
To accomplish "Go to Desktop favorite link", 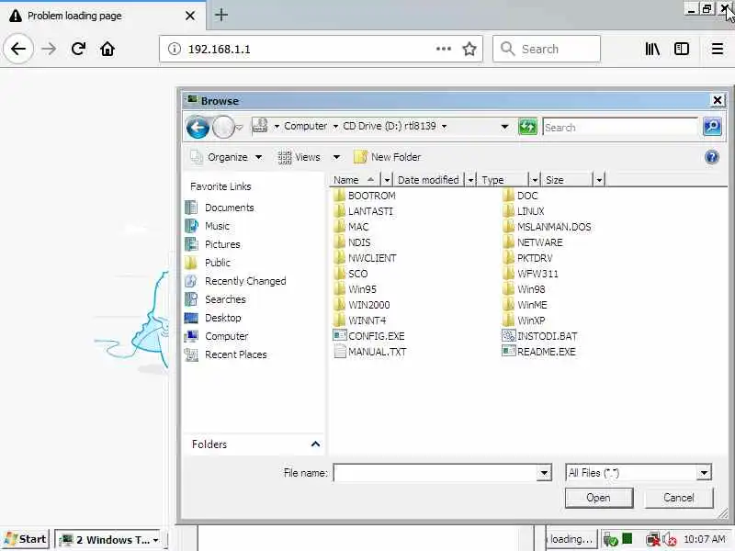I will click(x=213, y=318).
